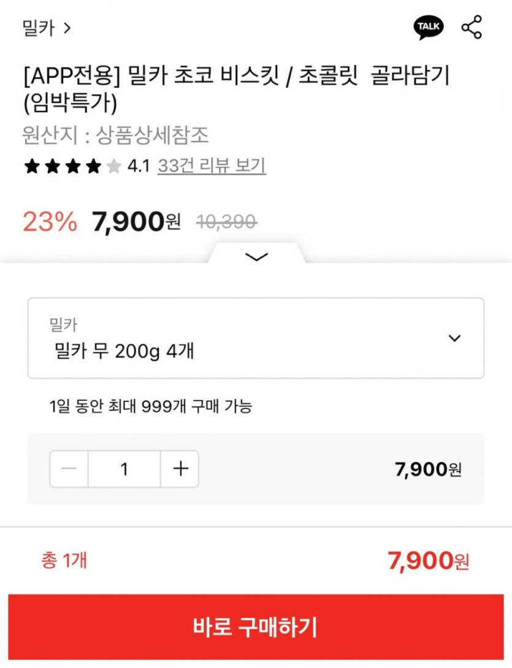Share product via KakaoTalk icon
Screen dimensions: 512x668
[x=429, y=28]
